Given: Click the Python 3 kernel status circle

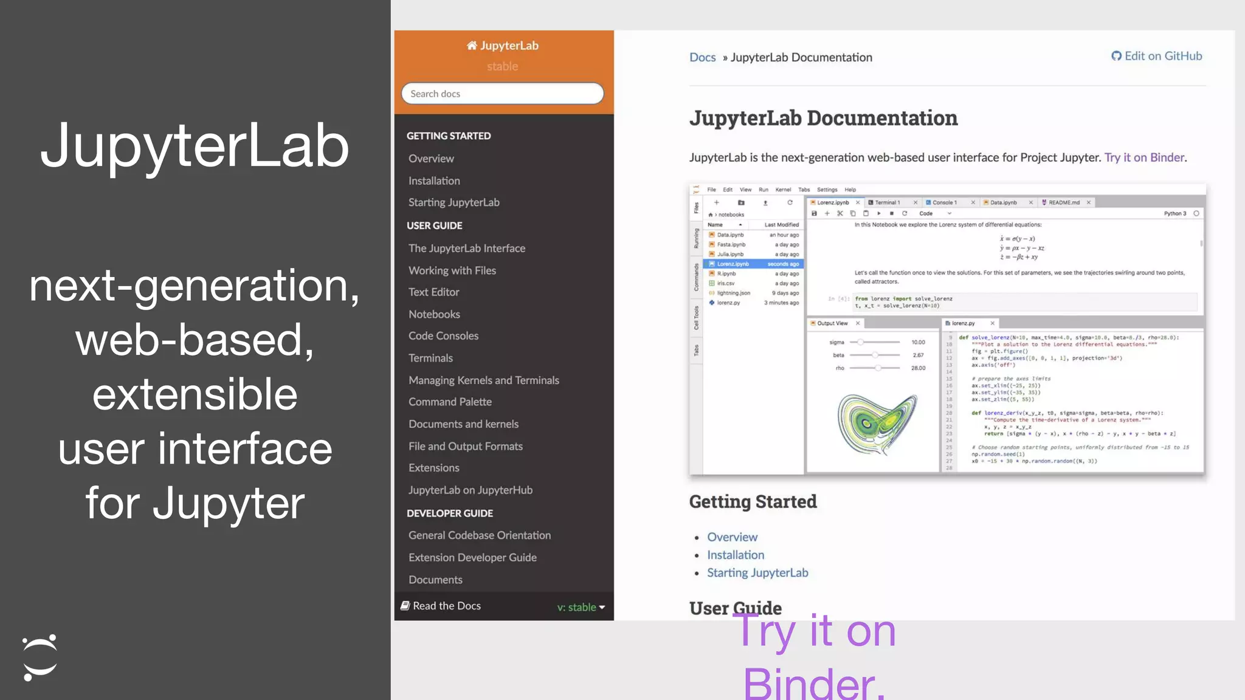Looking at the screenshot, I should (1196, 213).
